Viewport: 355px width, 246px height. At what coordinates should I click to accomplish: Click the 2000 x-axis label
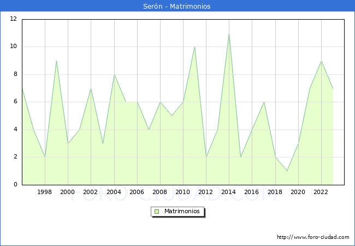pos(68,192)
